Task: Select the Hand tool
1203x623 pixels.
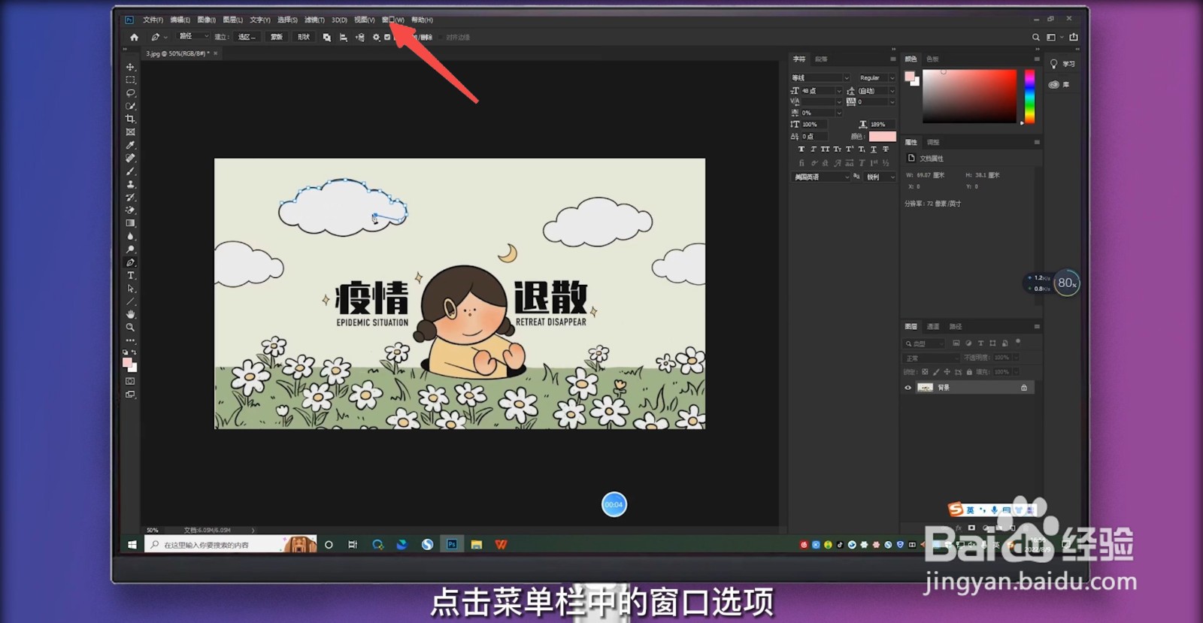Action: click(130, 314)
